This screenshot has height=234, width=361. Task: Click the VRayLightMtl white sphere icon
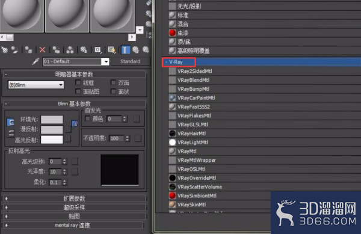(172, 142)
